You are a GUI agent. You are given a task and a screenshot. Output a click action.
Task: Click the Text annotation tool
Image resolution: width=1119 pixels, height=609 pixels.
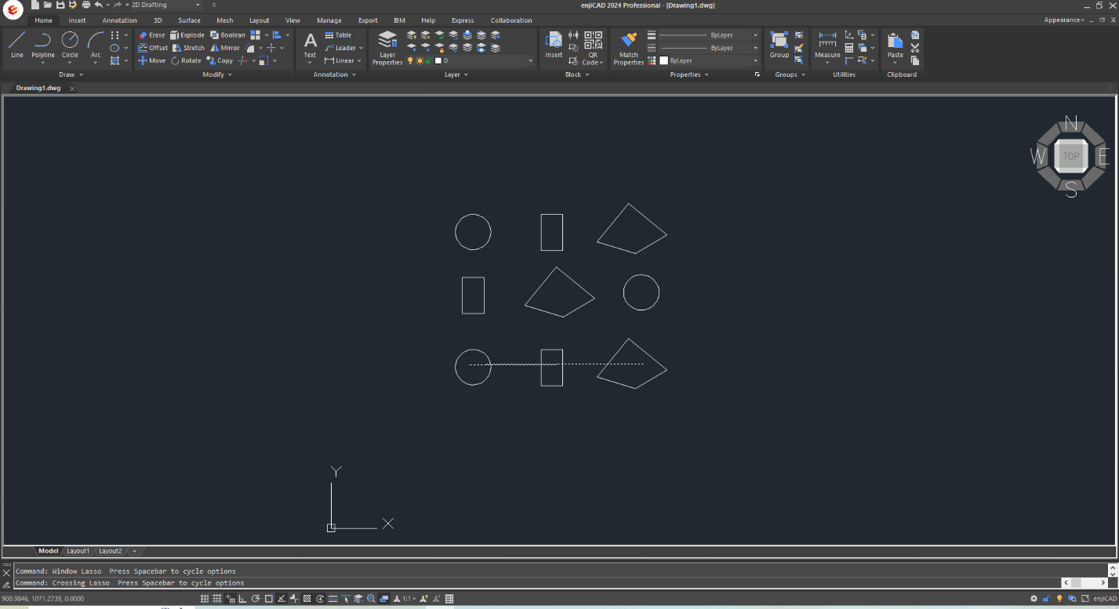click(310, 45)
